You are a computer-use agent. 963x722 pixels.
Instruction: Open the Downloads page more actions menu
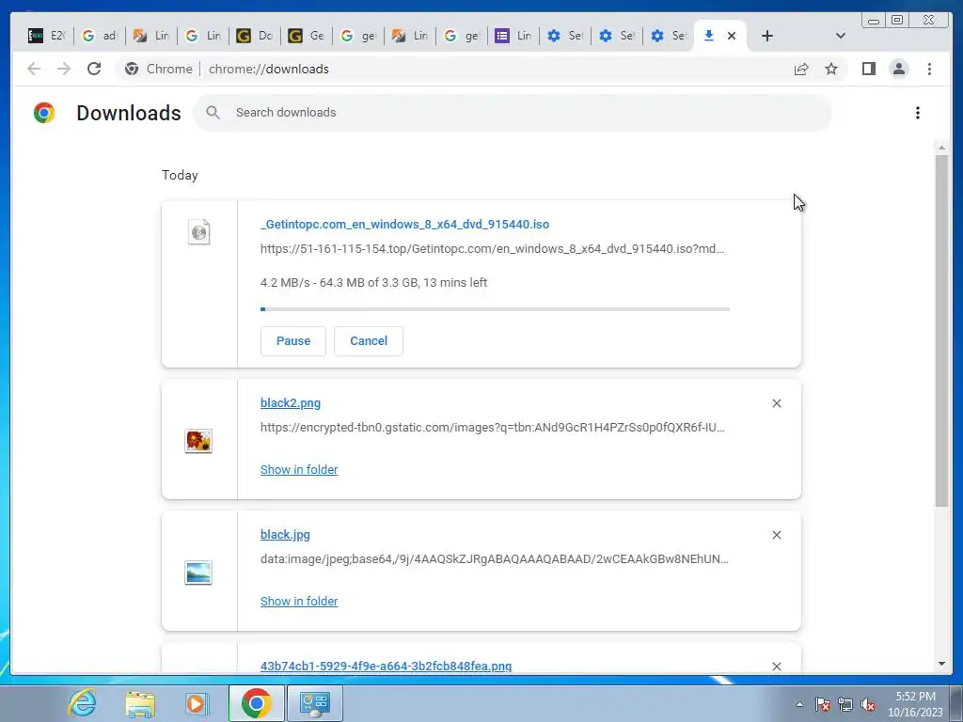click(918, 113)
